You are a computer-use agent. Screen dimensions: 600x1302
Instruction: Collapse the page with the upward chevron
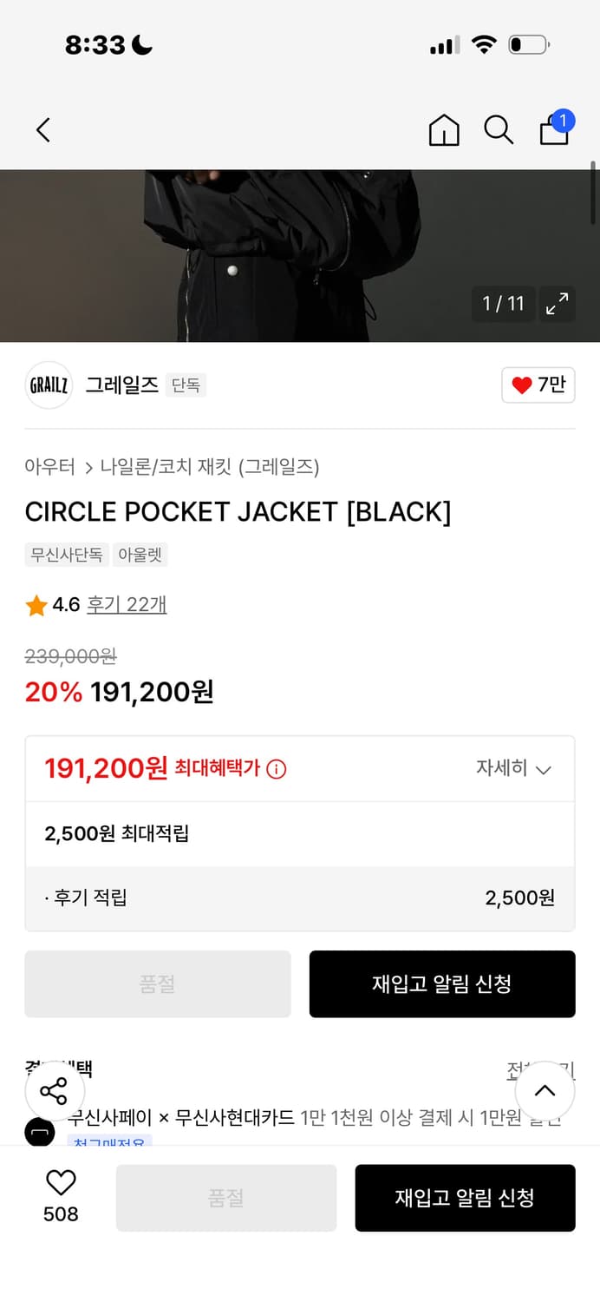(x=545, y=1091)
